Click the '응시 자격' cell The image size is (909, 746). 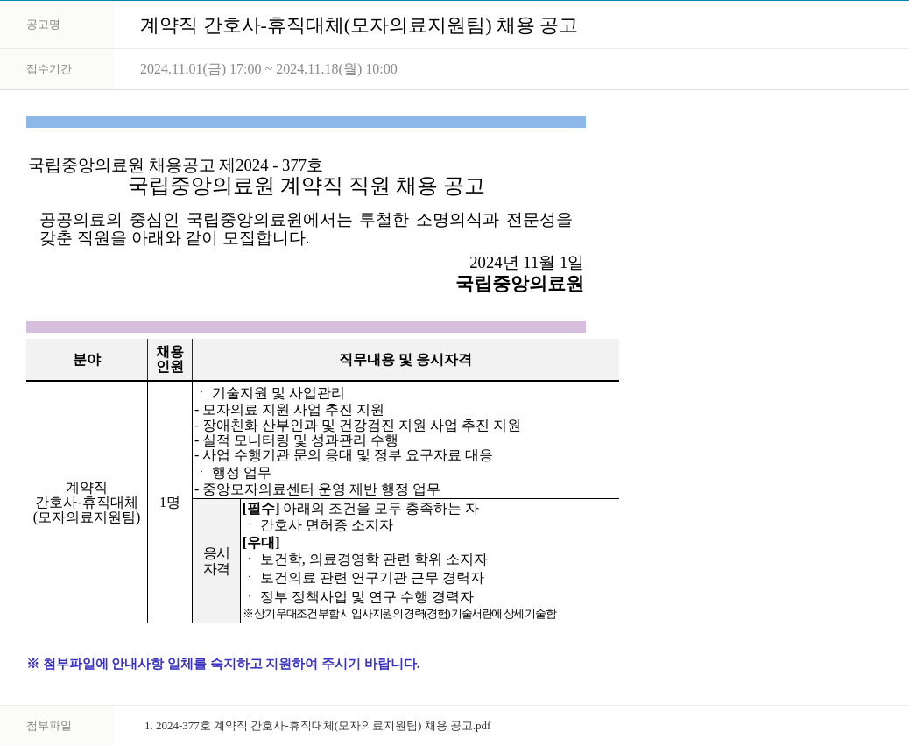point(216,561)
